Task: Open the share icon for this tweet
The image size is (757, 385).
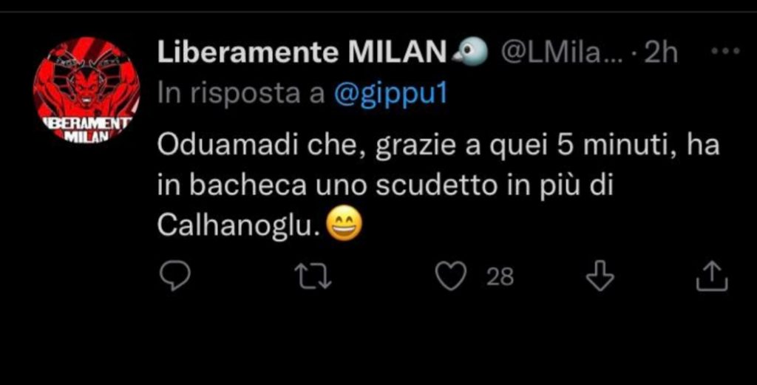Action: click(713, 277)
